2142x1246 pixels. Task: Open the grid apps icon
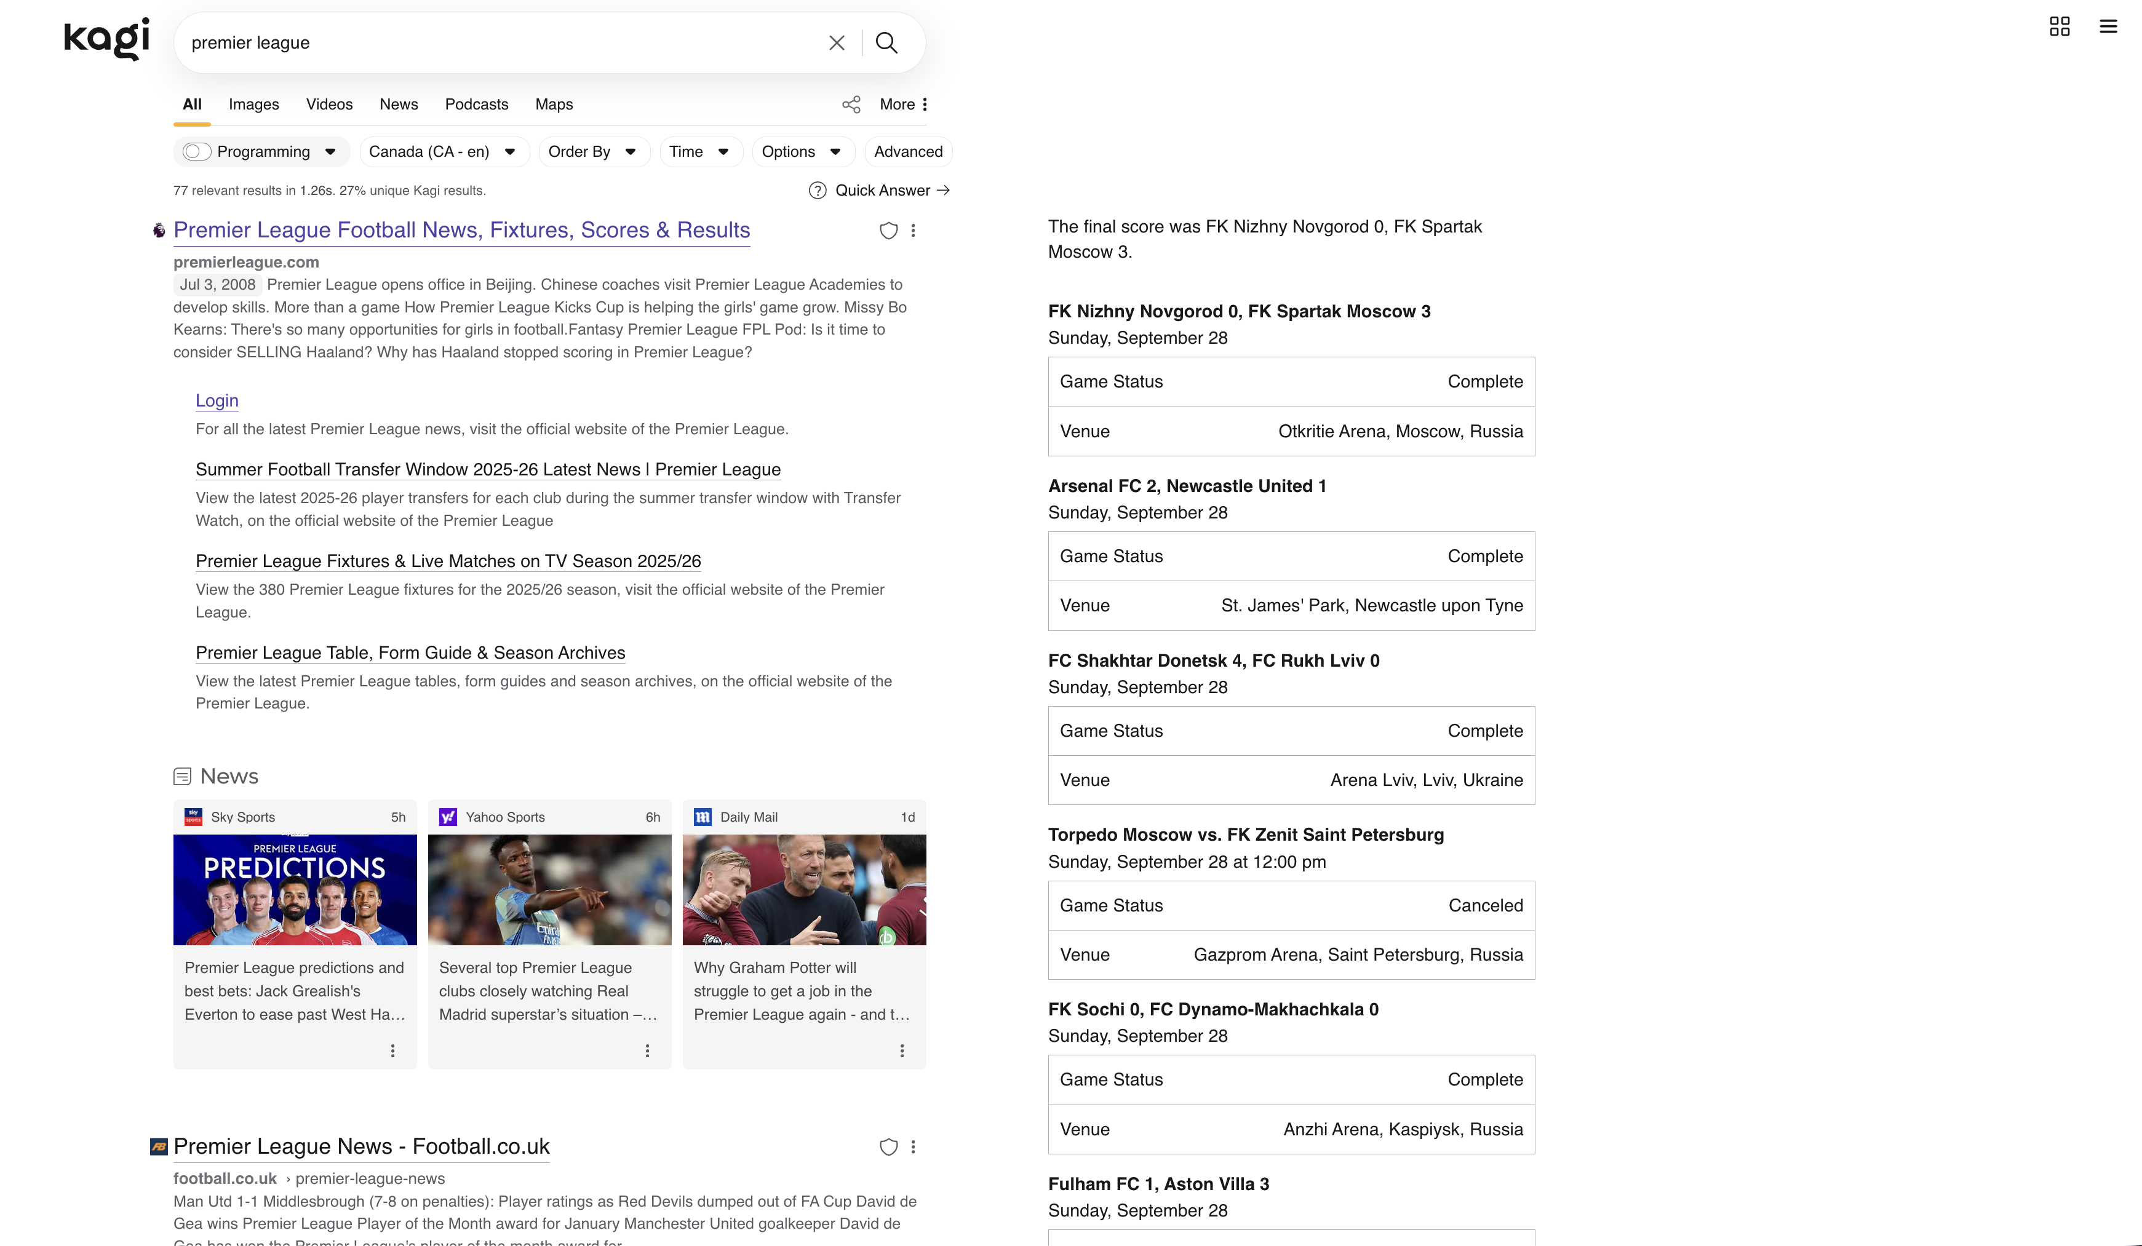pos(2059,26)
